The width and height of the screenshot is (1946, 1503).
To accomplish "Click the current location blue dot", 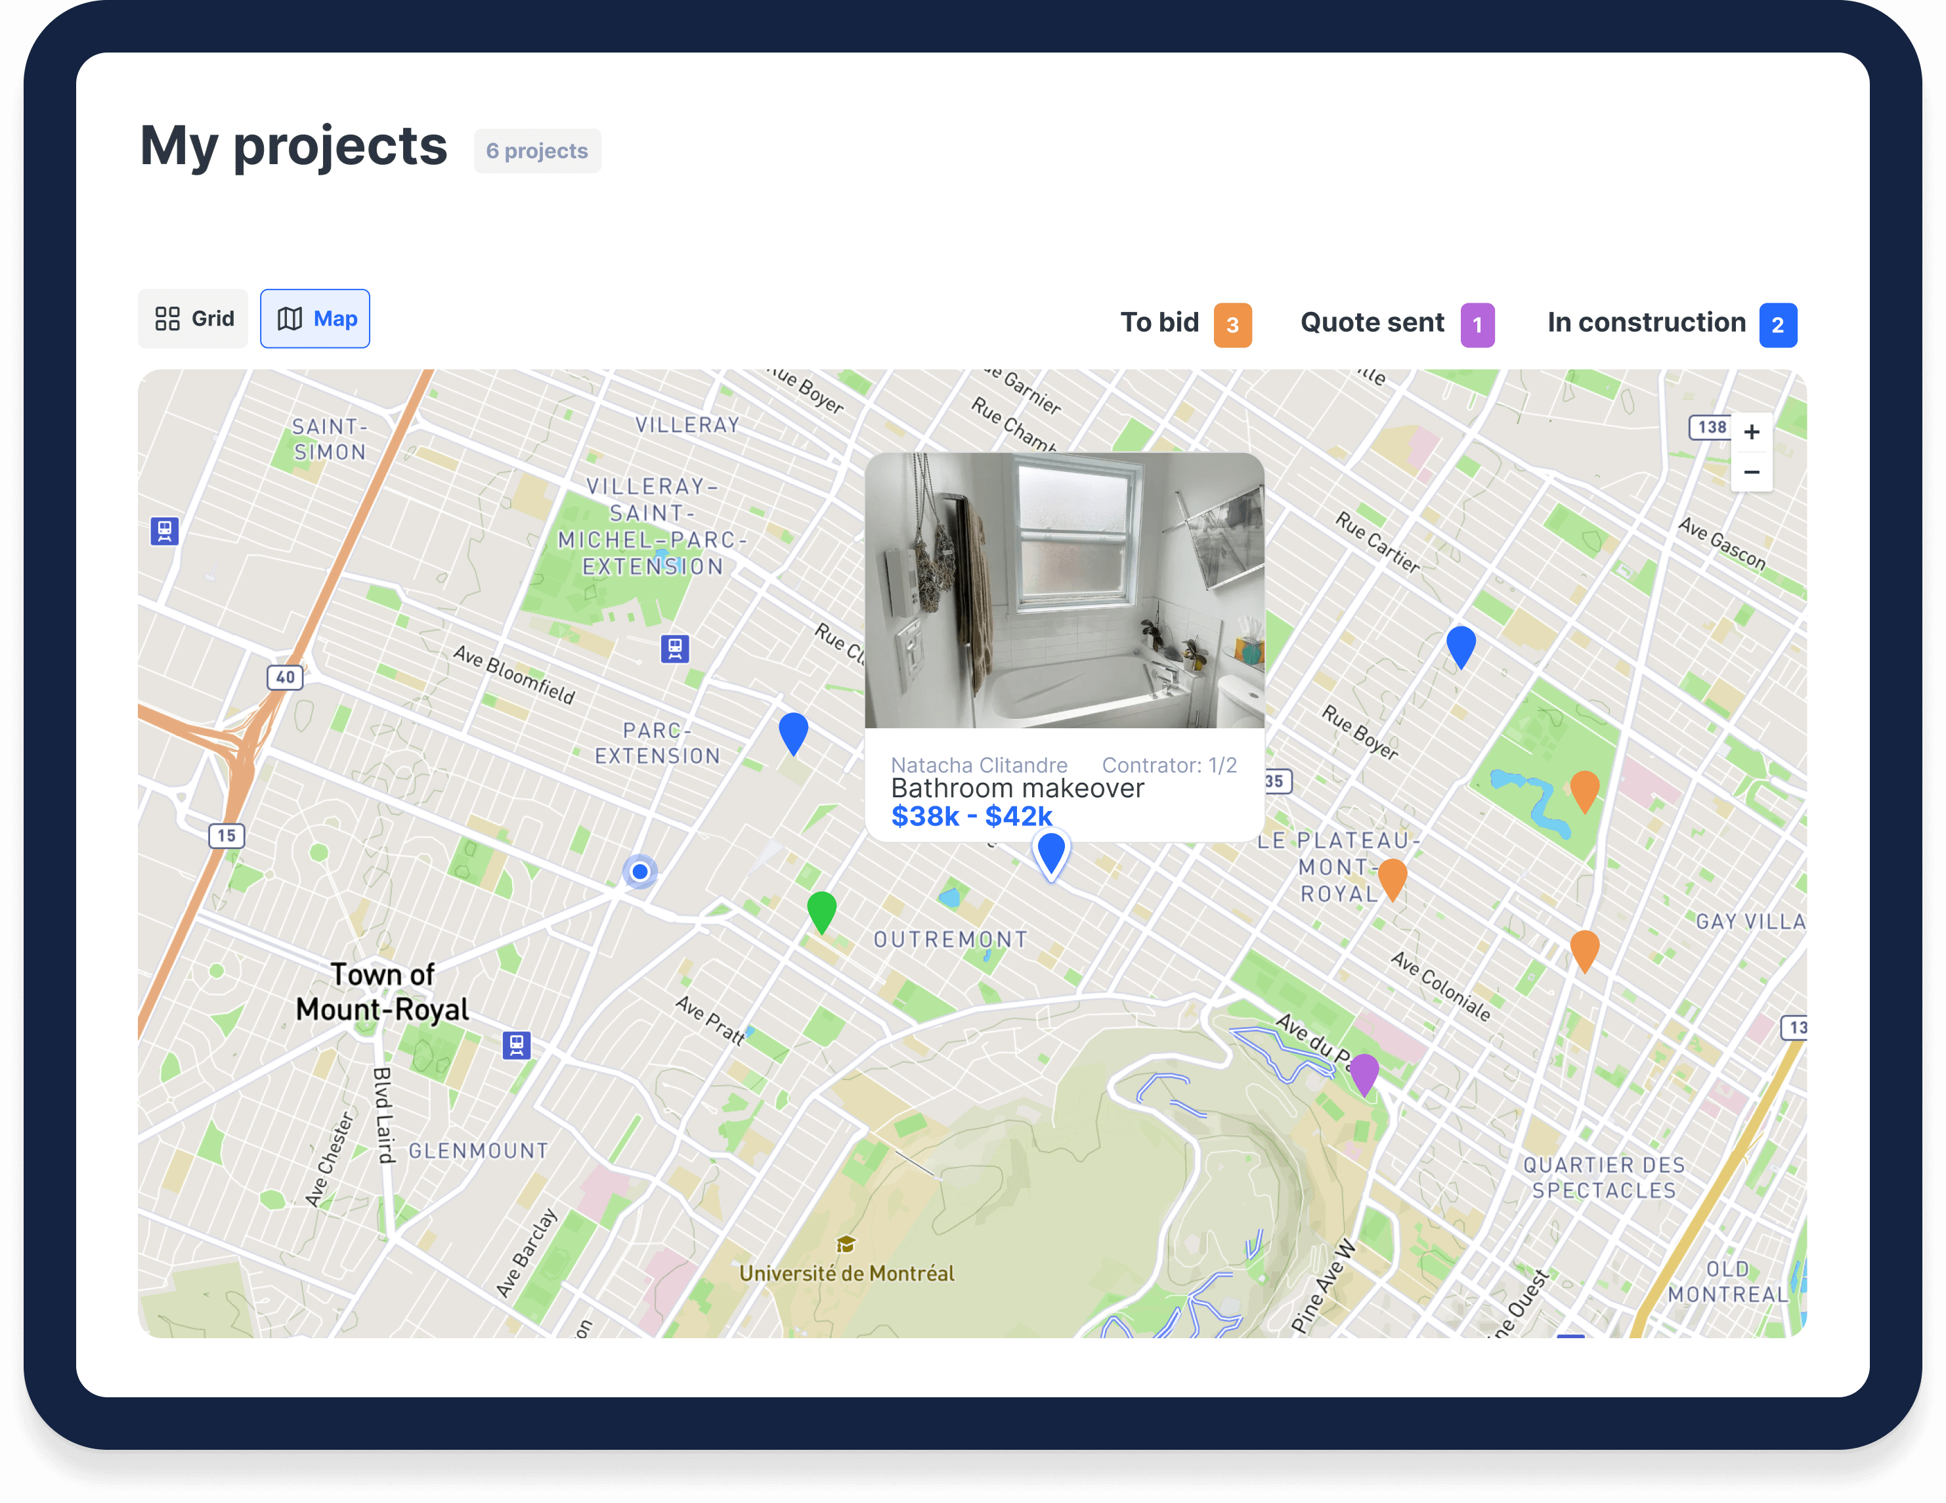I will point(639,871).
